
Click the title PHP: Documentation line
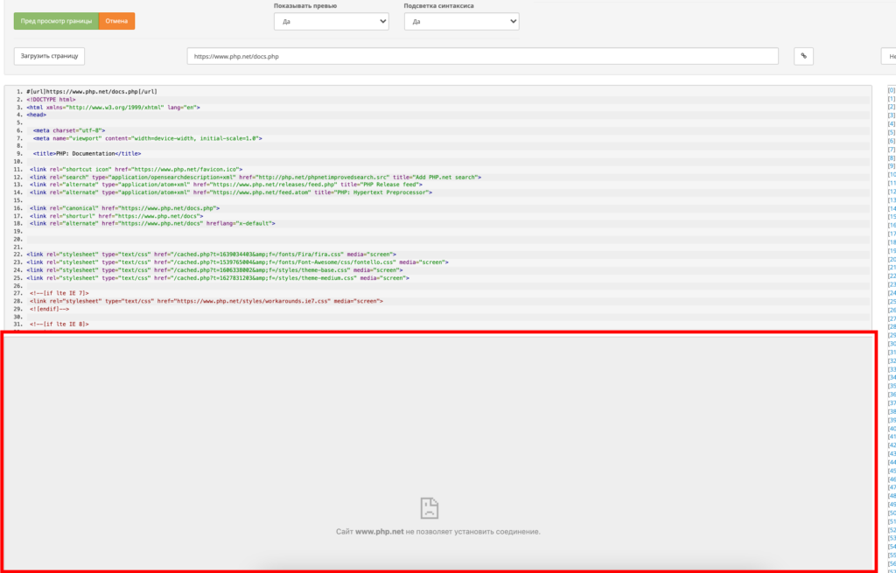(x=87, y=154)
